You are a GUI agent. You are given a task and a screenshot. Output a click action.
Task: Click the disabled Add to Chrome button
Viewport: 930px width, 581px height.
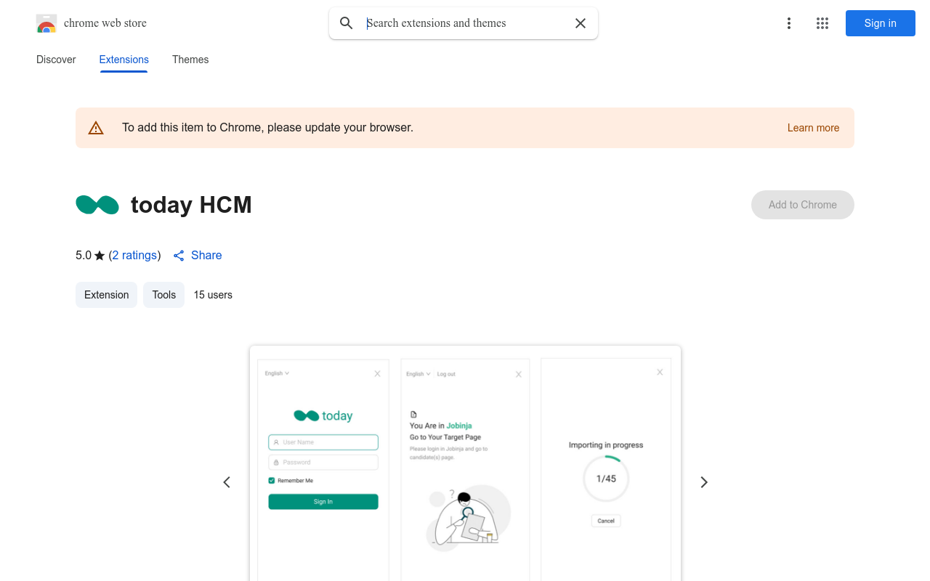click(803, 205)
